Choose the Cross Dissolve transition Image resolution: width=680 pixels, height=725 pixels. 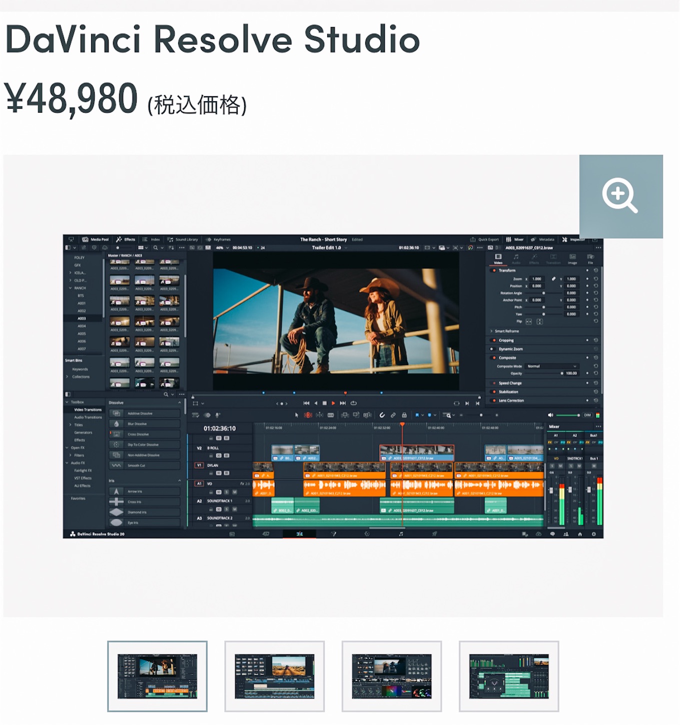(145, 435)
